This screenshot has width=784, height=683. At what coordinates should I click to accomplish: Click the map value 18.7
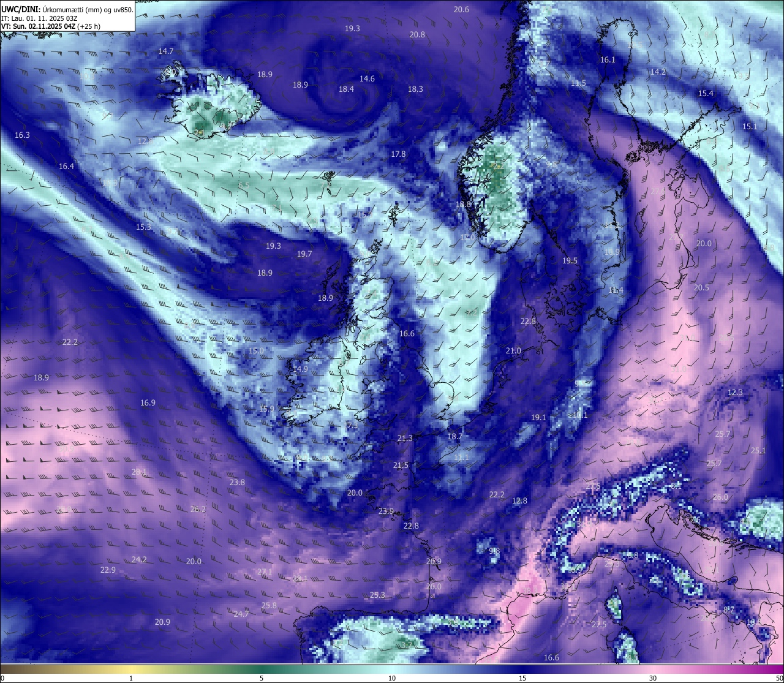[454, 436]
